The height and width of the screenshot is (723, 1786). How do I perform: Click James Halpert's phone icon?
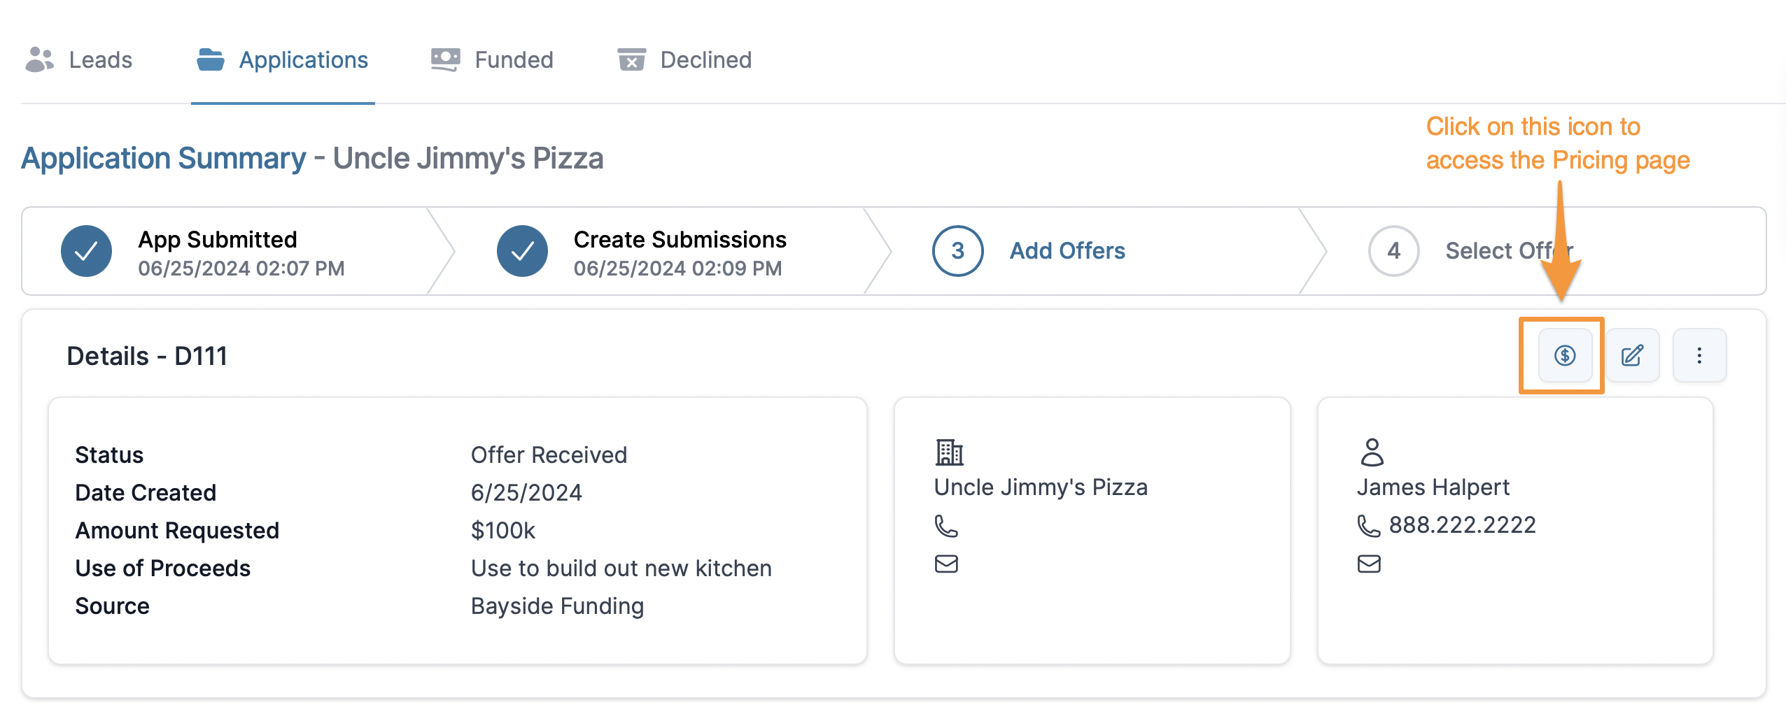click(x=1369, y=526)
